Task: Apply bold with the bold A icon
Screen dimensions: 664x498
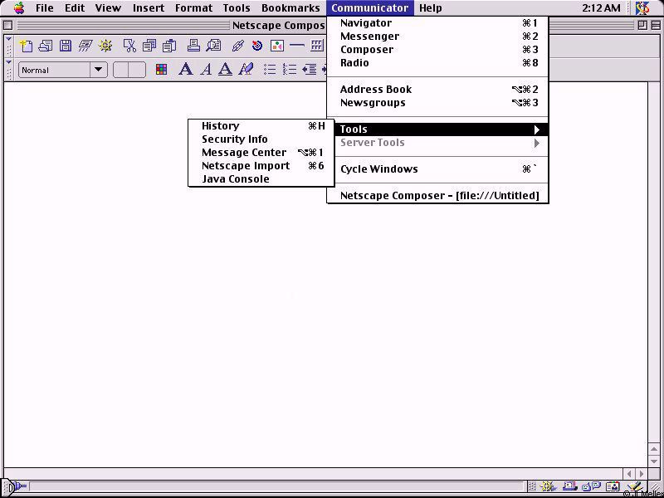Action: click(x=185, y=69)
